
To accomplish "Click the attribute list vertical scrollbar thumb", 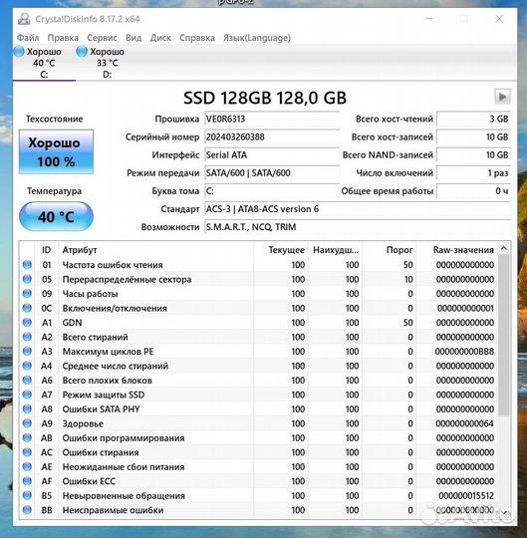I will click(x=504, y=335).
